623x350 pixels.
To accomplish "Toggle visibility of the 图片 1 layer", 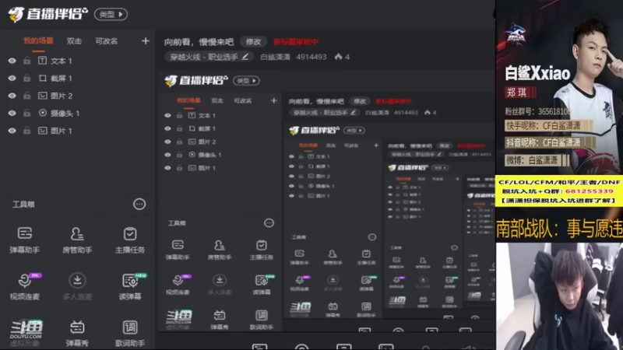I will [12, 131].
